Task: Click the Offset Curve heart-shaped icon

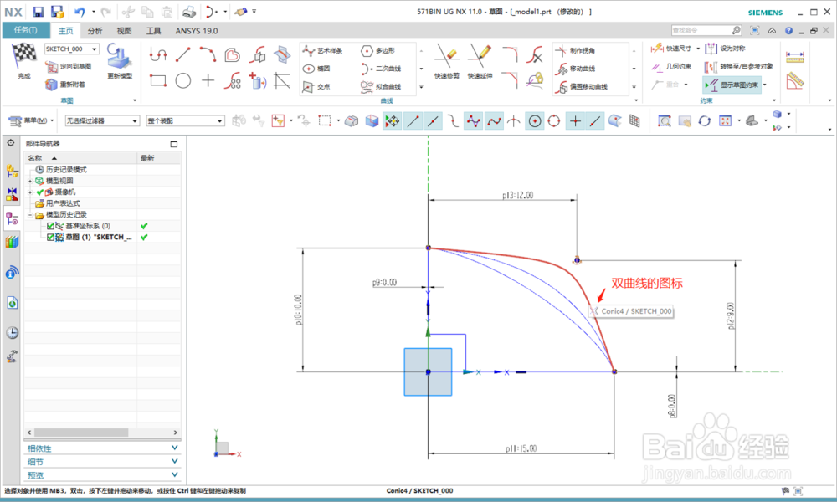Action: pos(232,54)
